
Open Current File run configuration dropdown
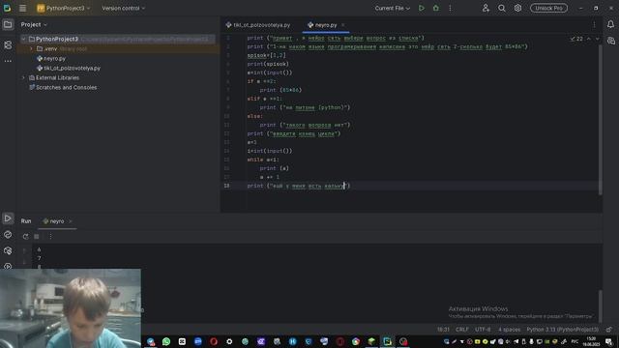pos(392,8)
